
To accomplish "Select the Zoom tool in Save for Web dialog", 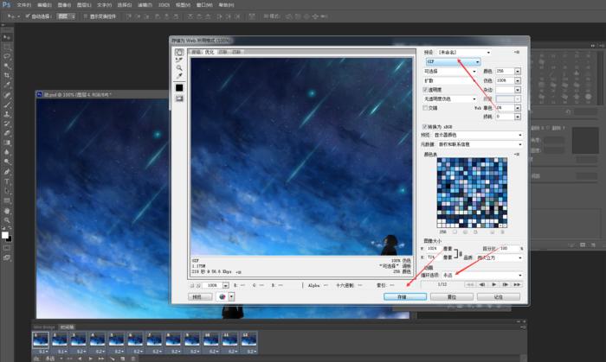I will pos(179,68).
